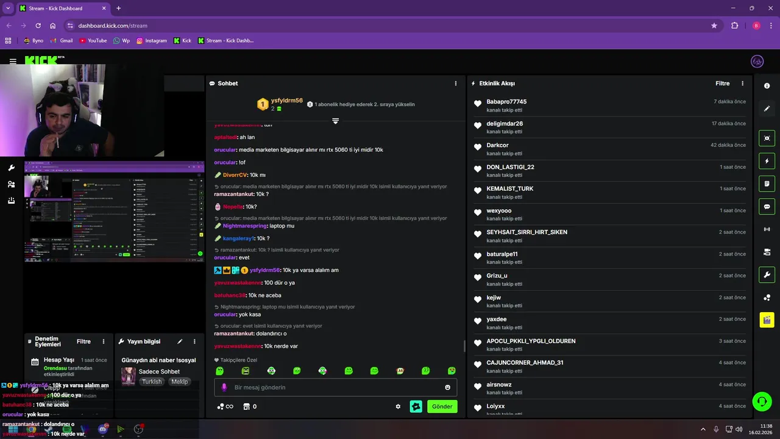
Task: Click the Mekip tag chip
Action: tap(179, 382)
